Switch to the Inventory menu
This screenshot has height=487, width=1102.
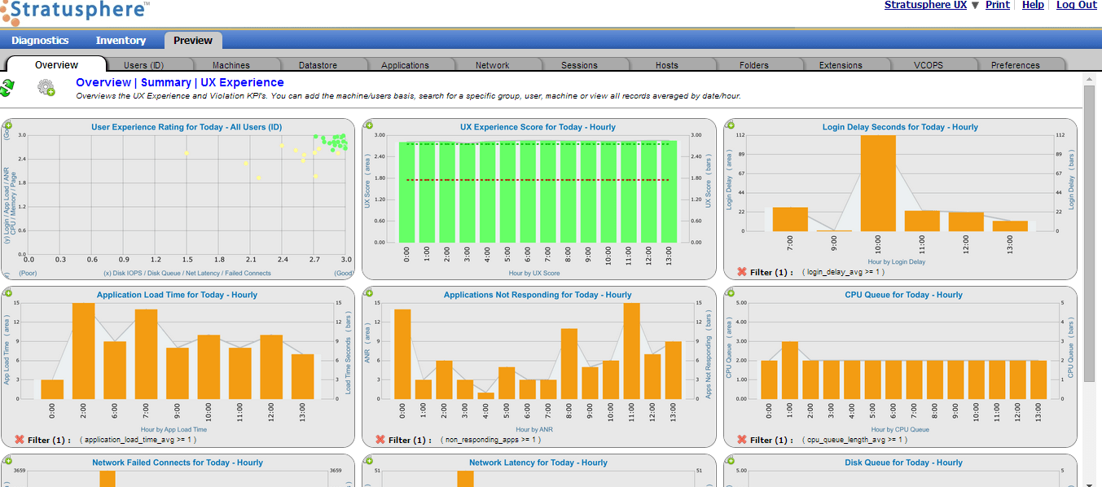pyautogui.click(x=121, y=39)
